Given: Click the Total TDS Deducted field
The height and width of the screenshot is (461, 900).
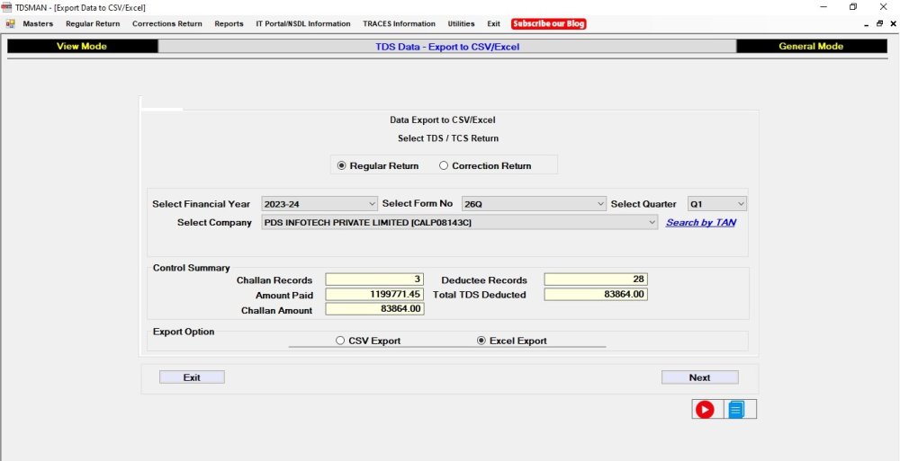Looking at the screenshot, I should click(596, 294).
